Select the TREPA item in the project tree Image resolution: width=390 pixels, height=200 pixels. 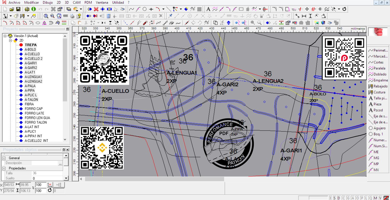(31, 45)
